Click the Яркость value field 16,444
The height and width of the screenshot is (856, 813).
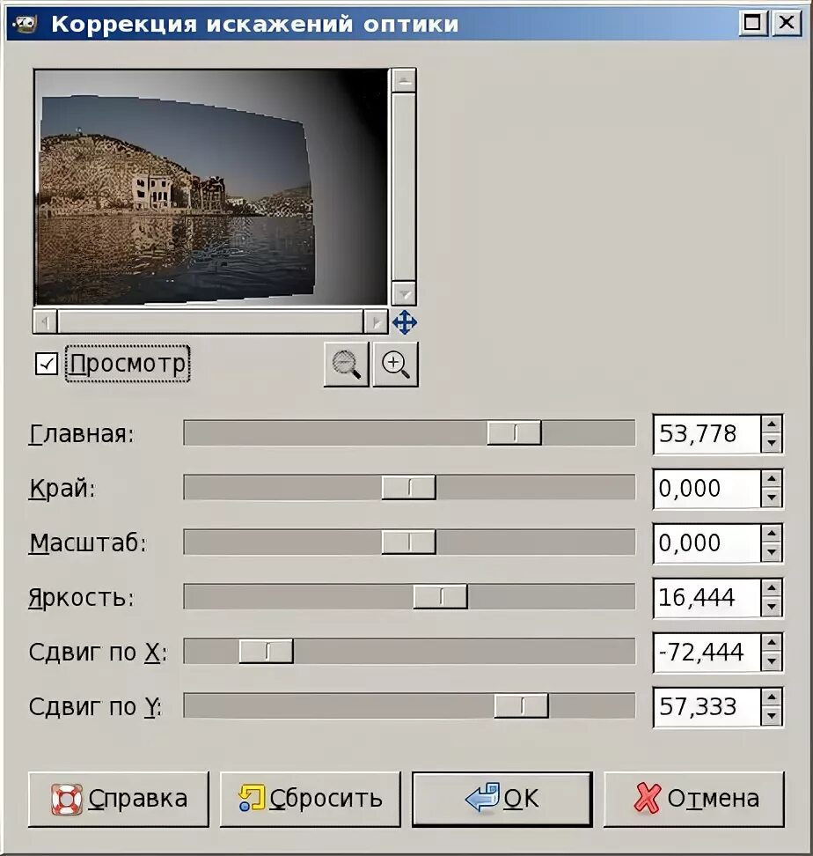707,598
